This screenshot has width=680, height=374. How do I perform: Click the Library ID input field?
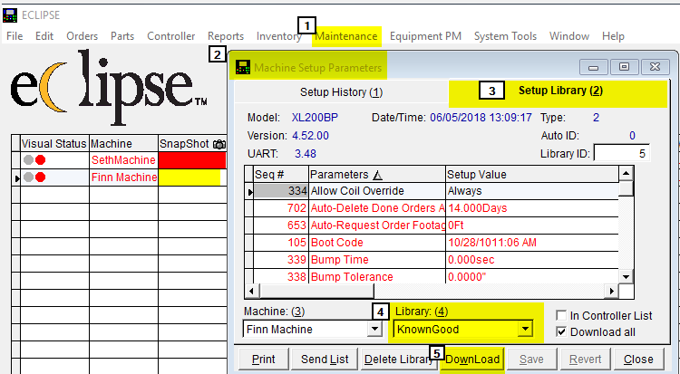click(622, 153)
